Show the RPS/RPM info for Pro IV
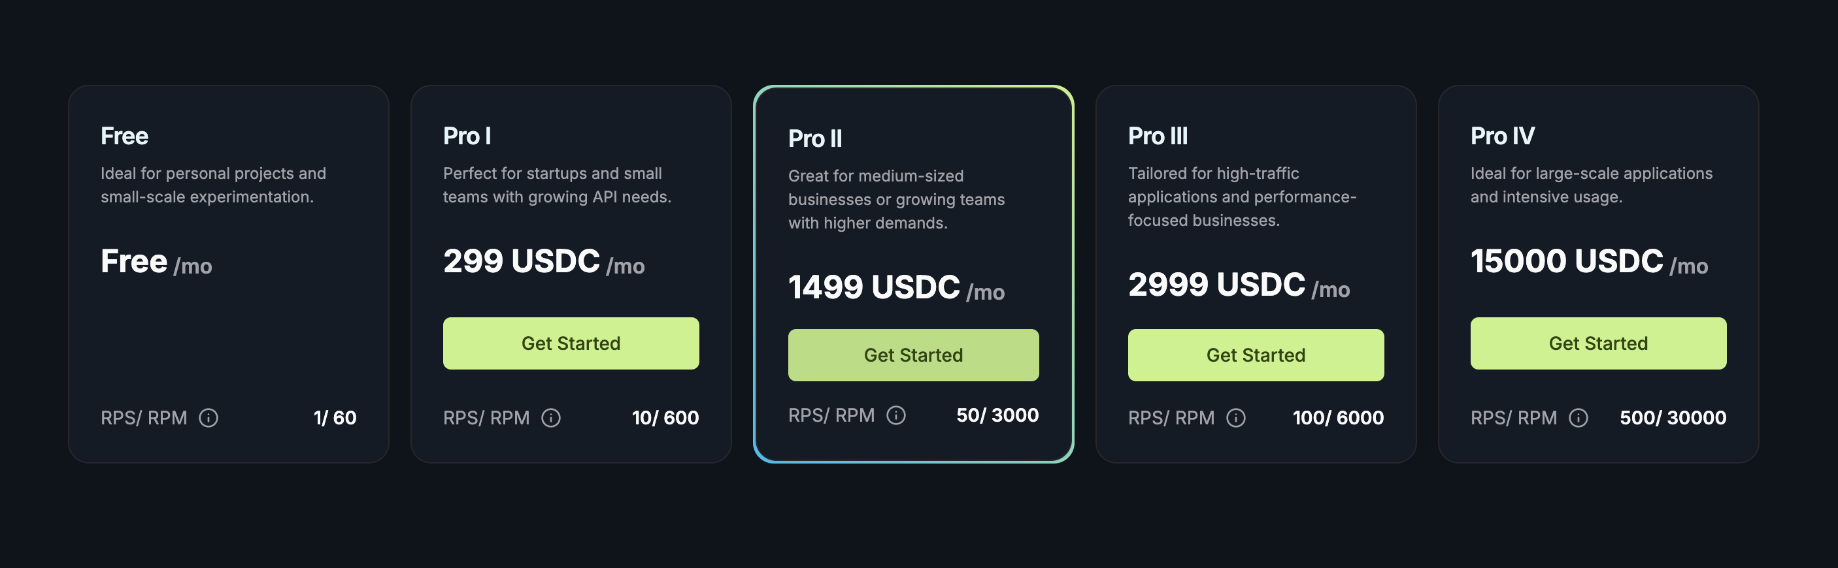 tap(1579, 418)
